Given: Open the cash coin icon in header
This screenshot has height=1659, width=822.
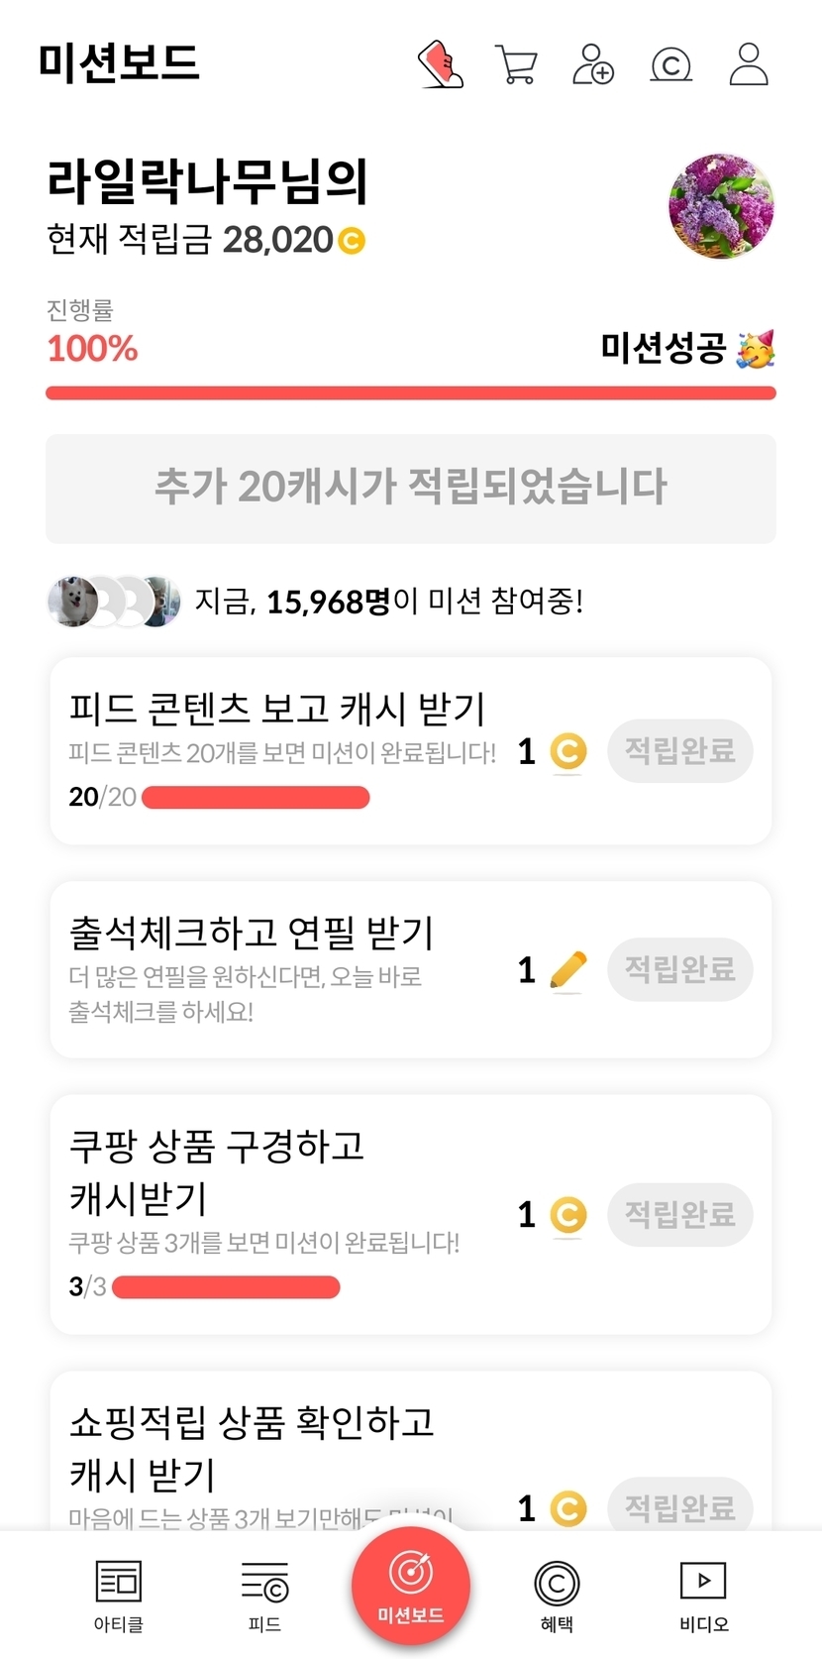Looking at the screenshot, I should click(670, 65).
